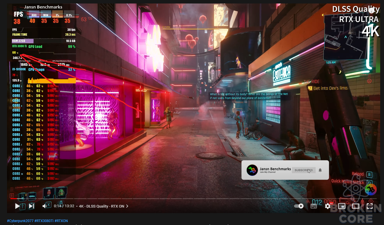Click the Jansn Benchmarks name in overlay card
The height and width of the screenshot is (225, 384).
(x=275, y=169)
